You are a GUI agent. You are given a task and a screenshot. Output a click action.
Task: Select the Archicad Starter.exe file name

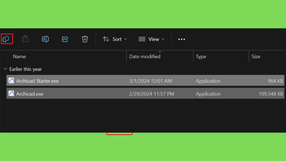pyautogui.click(x=37, y=81)
